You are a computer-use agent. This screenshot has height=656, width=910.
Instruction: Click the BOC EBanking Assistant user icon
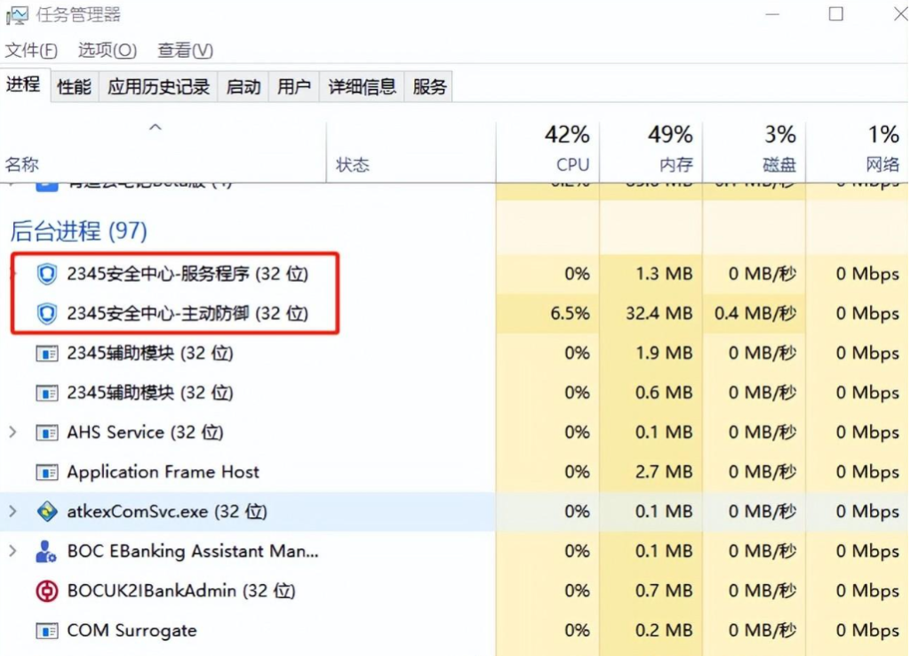[x=46, y=551]
